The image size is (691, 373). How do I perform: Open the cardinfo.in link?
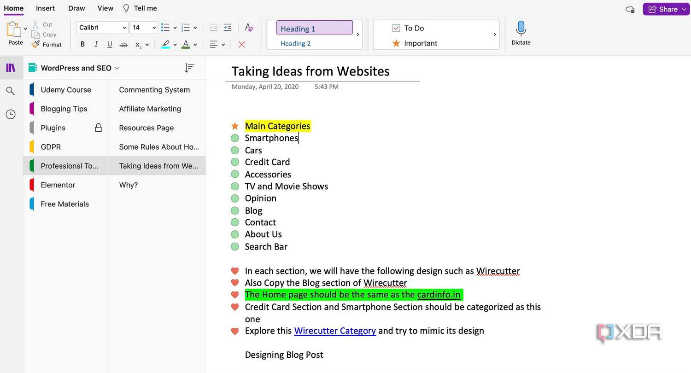(x=439, y=295)
